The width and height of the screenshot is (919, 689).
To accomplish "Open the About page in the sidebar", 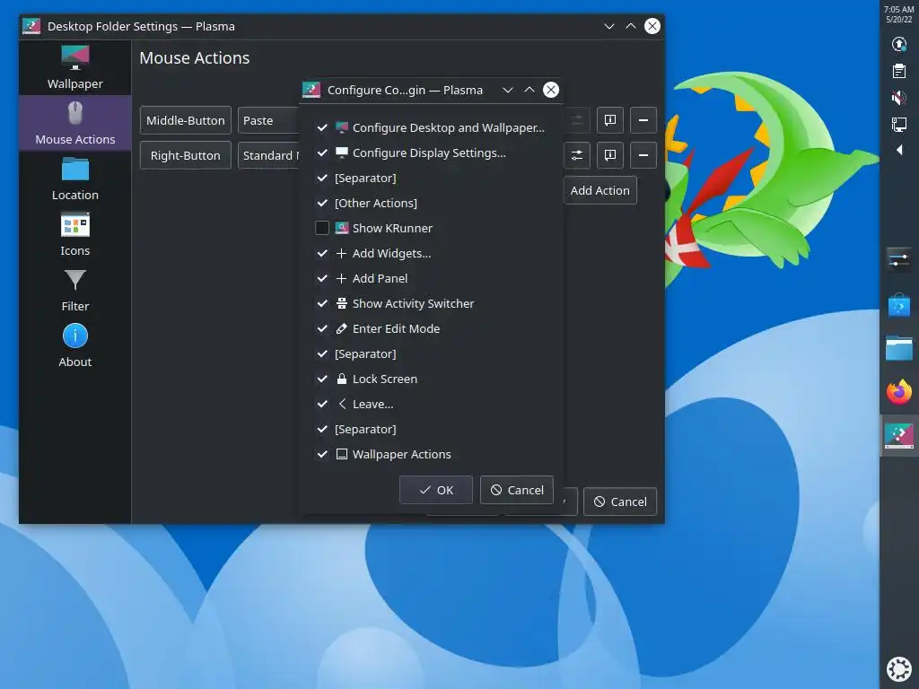I will 75,345.
